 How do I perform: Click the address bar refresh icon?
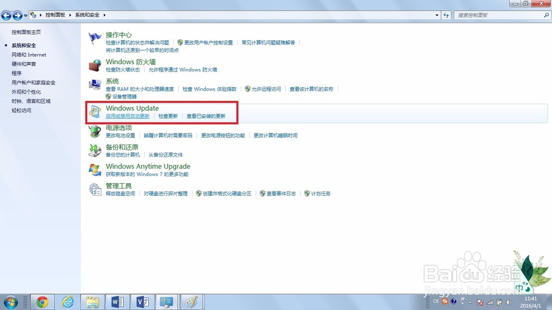(446, 15)
